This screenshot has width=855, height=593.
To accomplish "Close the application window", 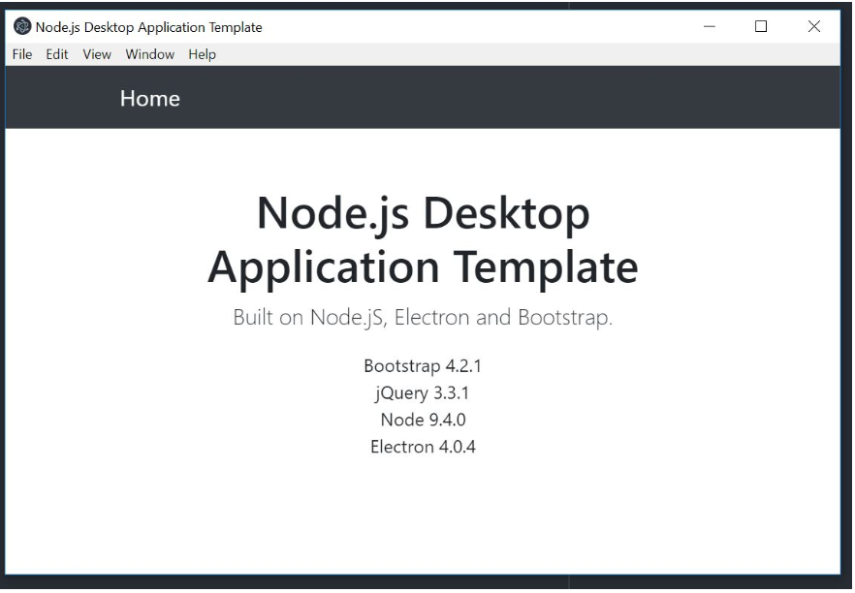I will point(814,27).
